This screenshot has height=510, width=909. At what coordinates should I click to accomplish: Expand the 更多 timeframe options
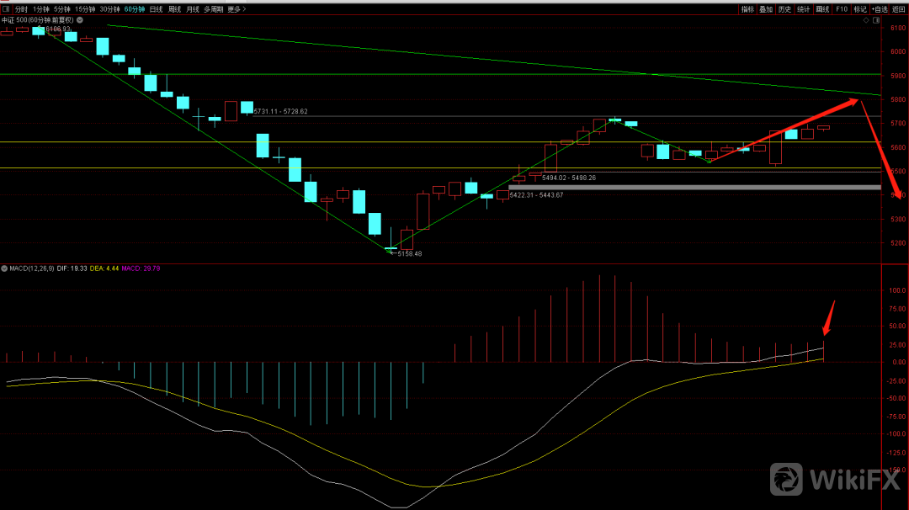(x=237, y=9)
